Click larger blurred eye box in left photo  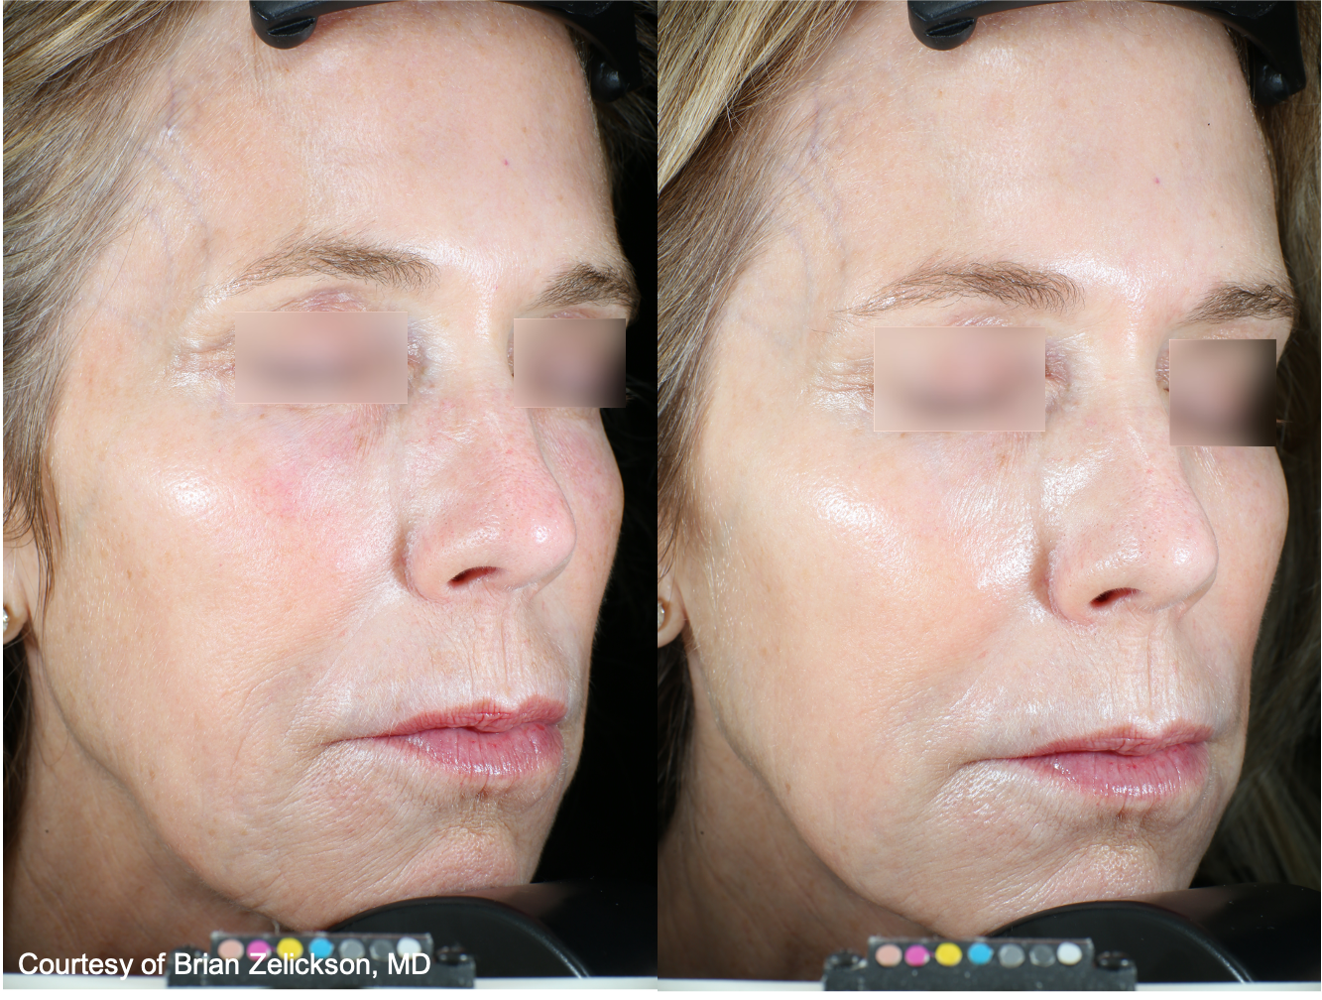321,357
